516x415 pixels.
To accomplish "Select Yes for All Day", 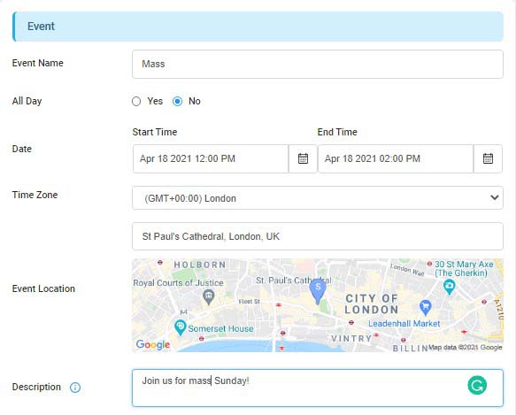I will point(136,102).
